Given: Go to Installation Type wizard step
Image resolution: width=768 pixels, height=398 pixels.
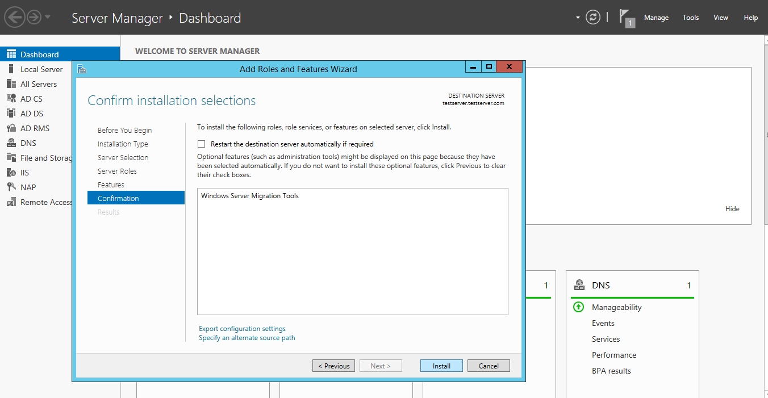Looking at the screenshot, I should point(123,144).
